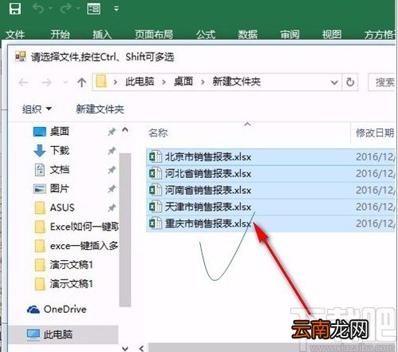
Task: Open the exce一键插入多 folder in sidebar
Action: [x=77, y=246]
